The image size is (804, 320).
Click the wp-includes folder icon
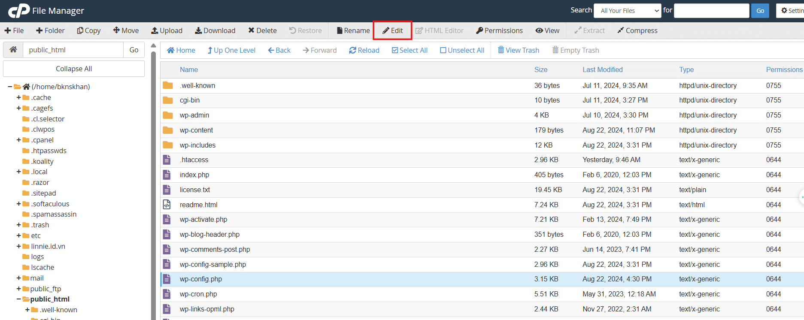coord(168,145)
